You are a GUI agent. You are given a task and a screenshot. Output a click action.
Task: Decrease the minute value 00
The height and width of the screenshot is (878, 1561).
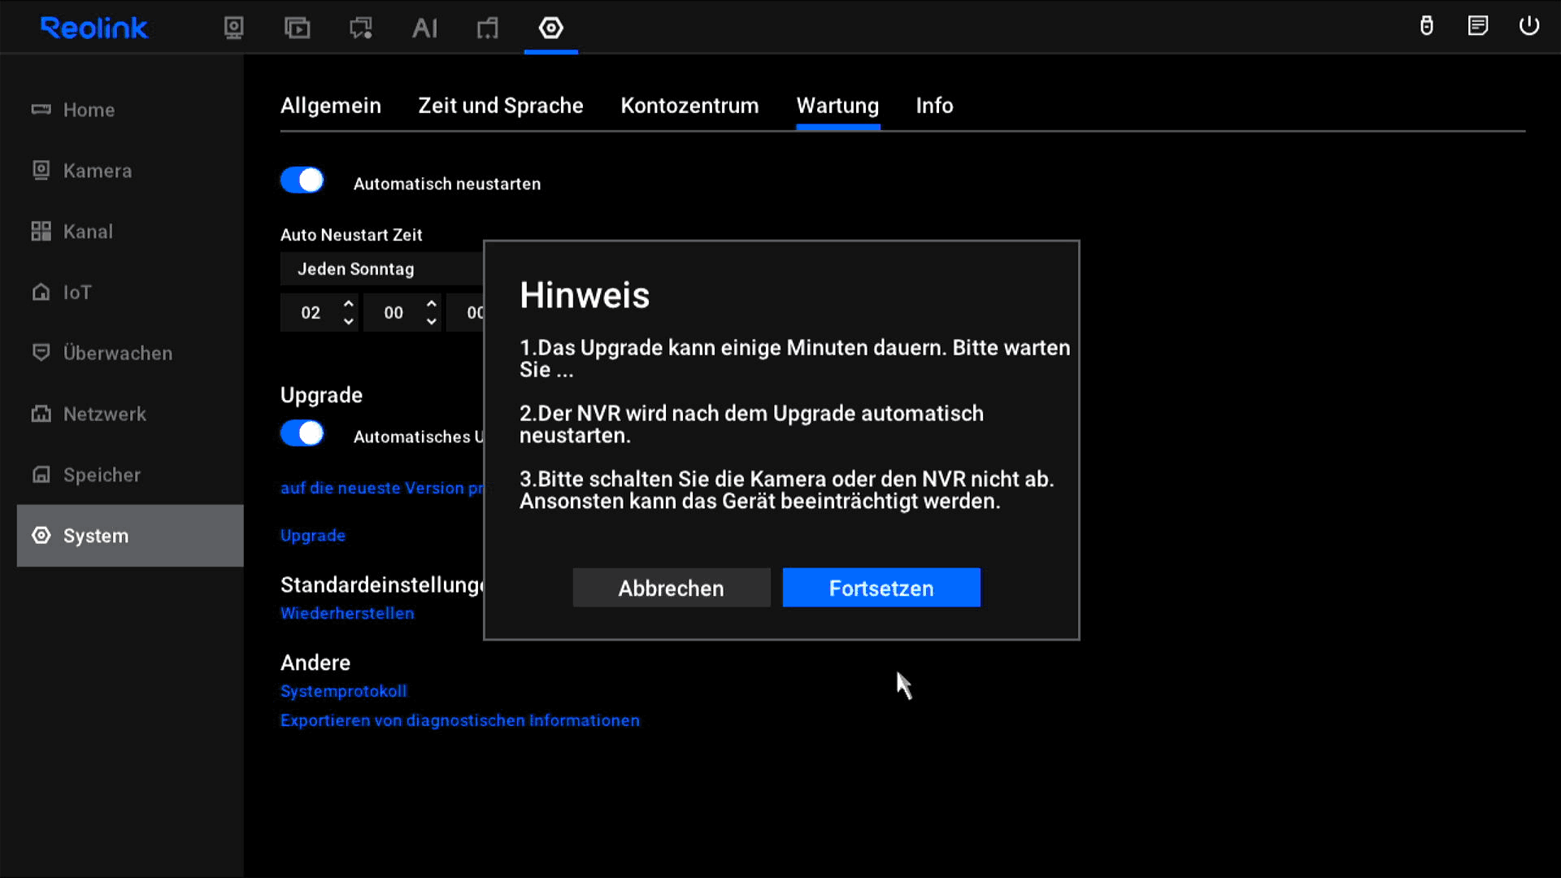pyautogui.click(x=432, y=322)
